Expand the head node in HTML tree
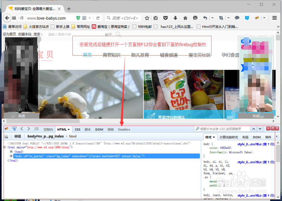282x201 pixels. 11,152
